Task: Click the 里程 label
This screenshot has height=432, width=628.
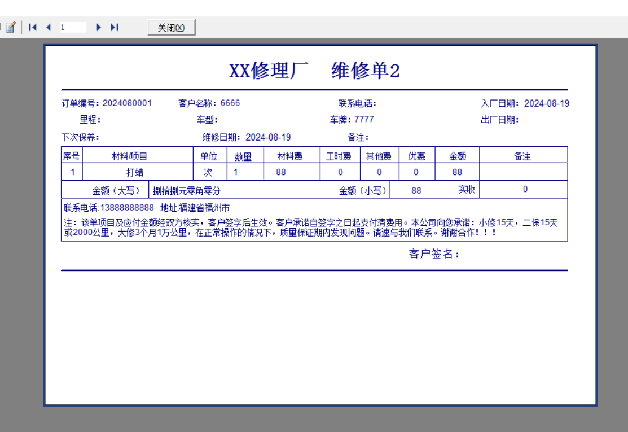Action: (x=90, y=119)
